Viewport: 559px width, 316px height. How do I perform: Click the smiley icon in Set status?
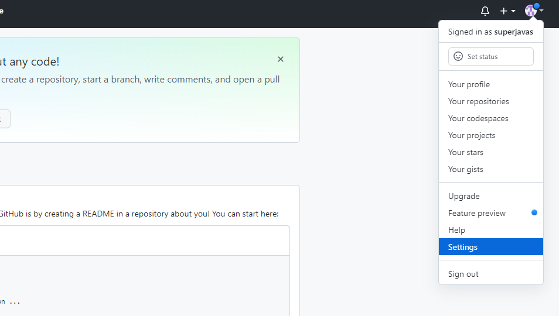(458, 56)
